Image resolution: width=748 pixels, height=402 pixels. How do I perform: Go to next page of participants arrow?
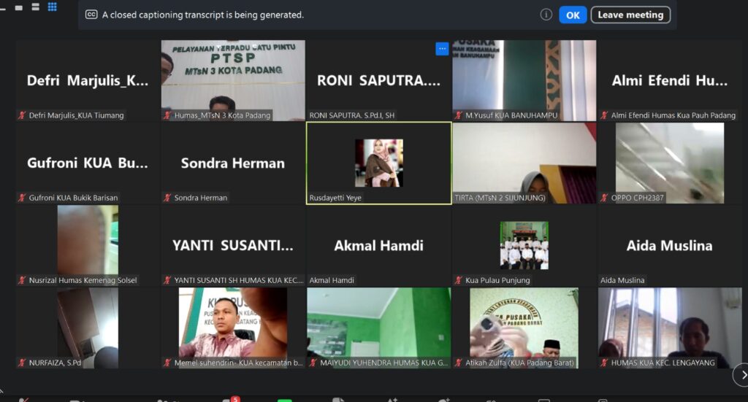[741, 375]
